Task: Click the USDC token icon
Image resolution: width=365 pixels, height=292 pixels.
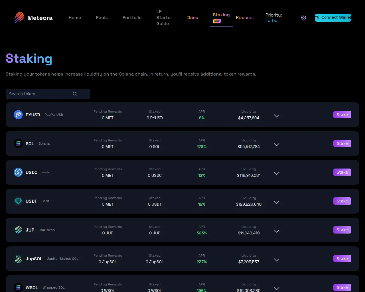Action: (x=18, y=172)
